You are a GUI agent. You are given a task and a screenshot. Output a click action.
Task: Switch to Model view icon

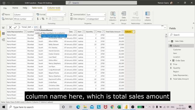coord(3,40)
